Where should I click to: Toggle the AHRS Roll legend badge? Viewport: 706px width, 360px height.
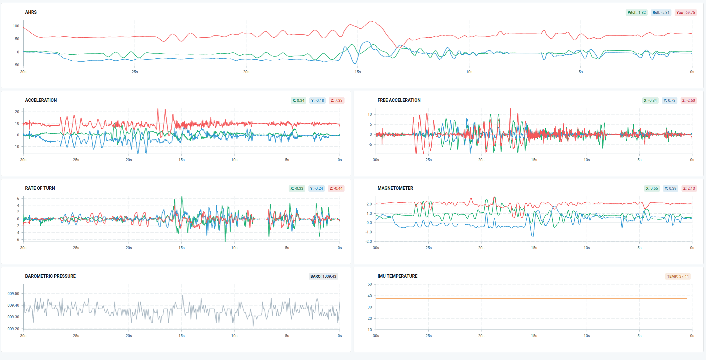[661, 13]
